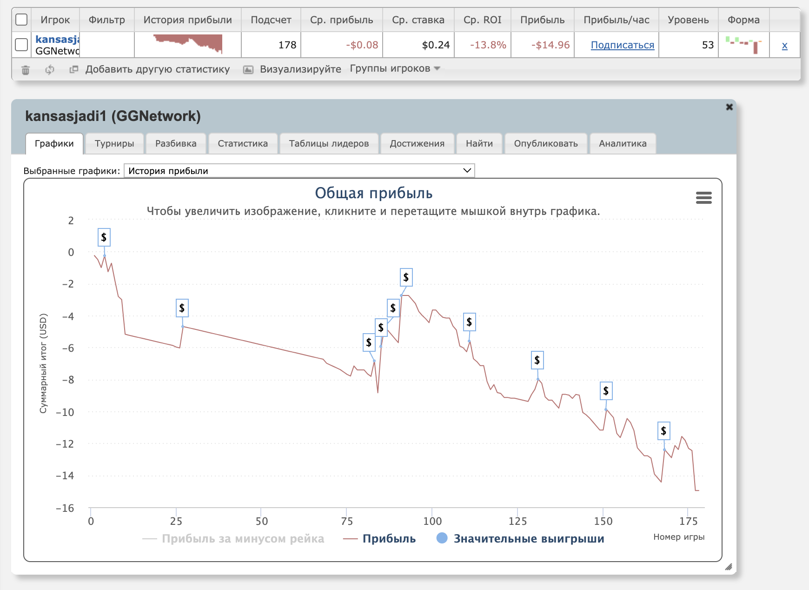Switch to the Турниры tab
809x590 pixels.
pyautogui.click(x=114, y=143)
